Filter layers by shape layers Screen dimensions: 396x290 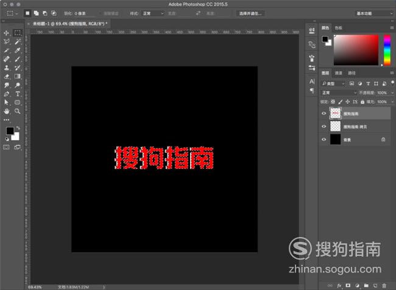pyautogui.click(x=376, y=83)
